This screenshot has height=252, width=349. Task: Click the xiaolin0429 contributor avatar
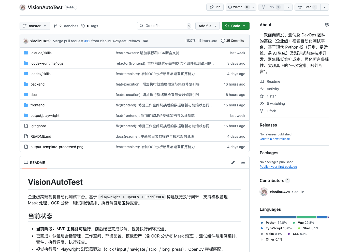pos(264,192)
